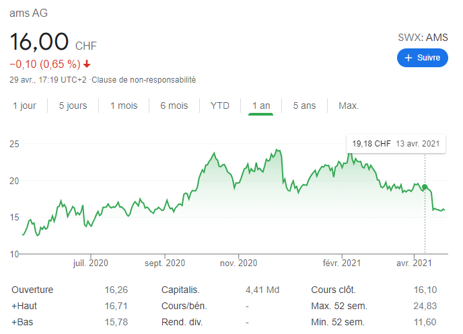Click the 19,18 CHF tooltip box
463x334 pixels.
396,144
